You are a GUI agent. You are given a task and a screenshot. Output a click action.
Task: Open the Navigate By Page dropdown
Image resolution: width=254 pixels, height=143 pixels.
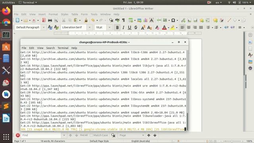click(143, 135)
